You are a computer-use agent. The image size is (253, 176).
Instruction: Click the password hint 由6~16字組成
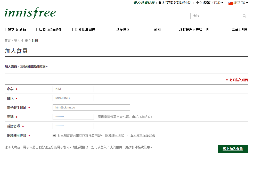(142, 117)
